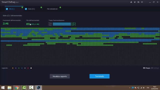The height and width of the screenshot is (90, 160).
Task: Open the skin (shirt) icon in title bar
Action: point(135,2)
